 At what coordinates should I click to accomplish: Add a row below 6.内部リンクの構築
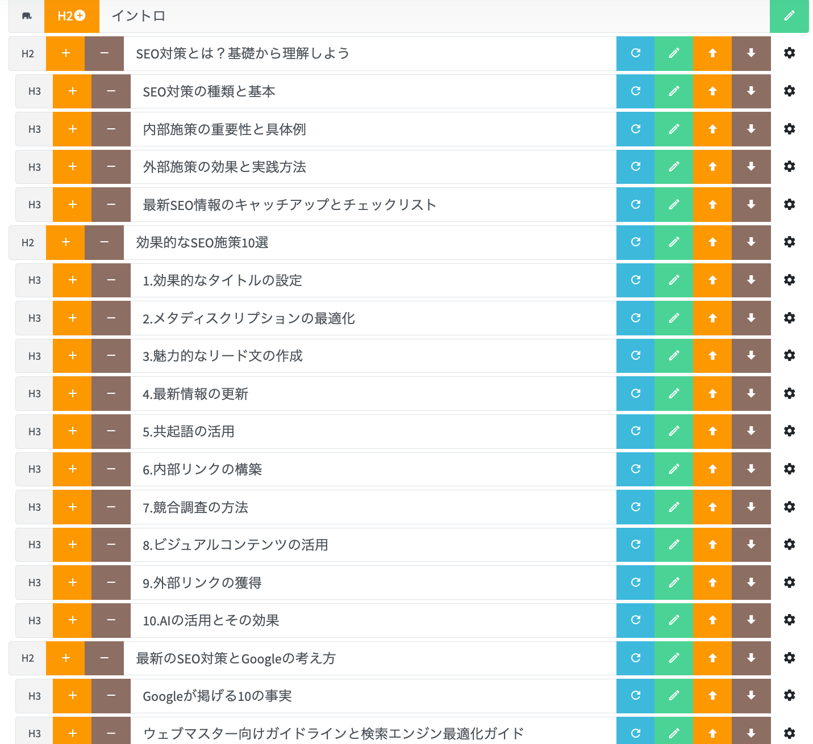[72, 469]
